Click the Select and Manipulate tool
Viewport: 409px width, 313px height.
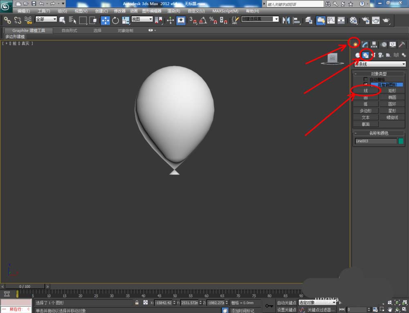click(170, 20)
